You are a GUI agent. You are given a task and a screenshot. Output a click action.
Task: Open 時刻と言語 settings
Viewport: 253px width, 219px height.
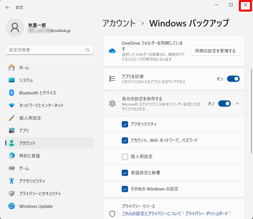tap(49, 155)
